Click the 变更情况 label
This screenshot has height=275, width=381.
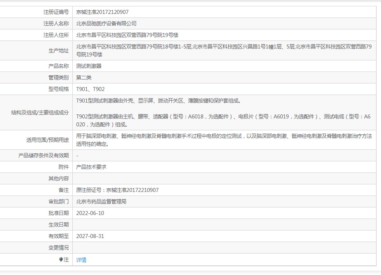[58, 248]
